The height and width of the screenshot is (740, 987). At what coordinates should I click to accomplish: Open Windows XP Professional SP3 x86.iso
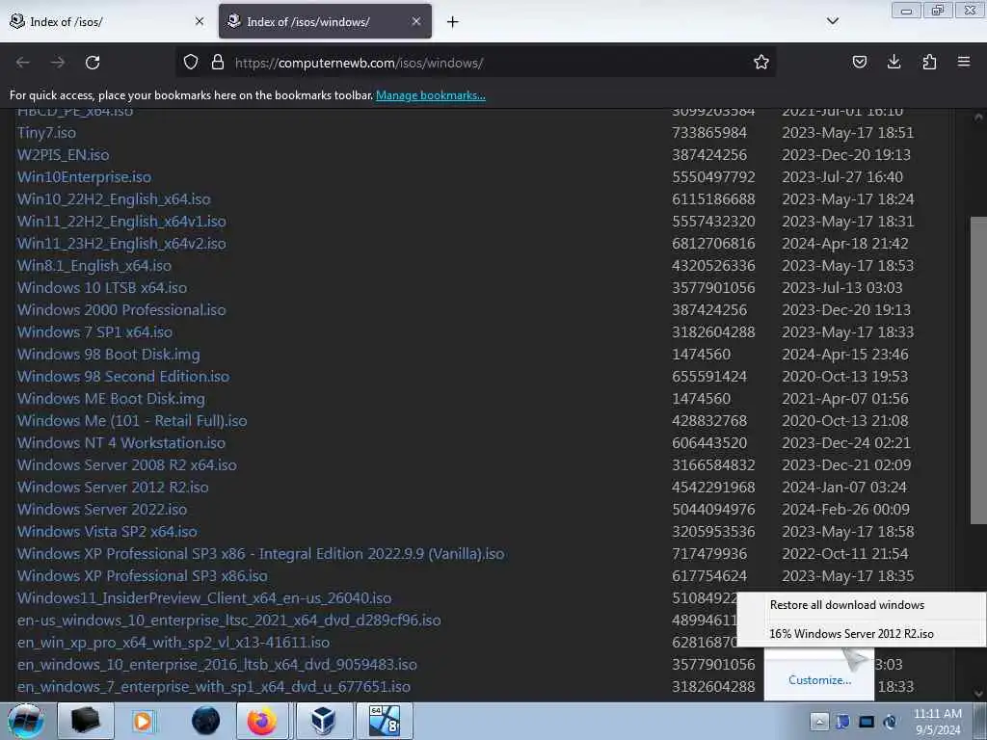pyautogui.click(x=143, y=576)
